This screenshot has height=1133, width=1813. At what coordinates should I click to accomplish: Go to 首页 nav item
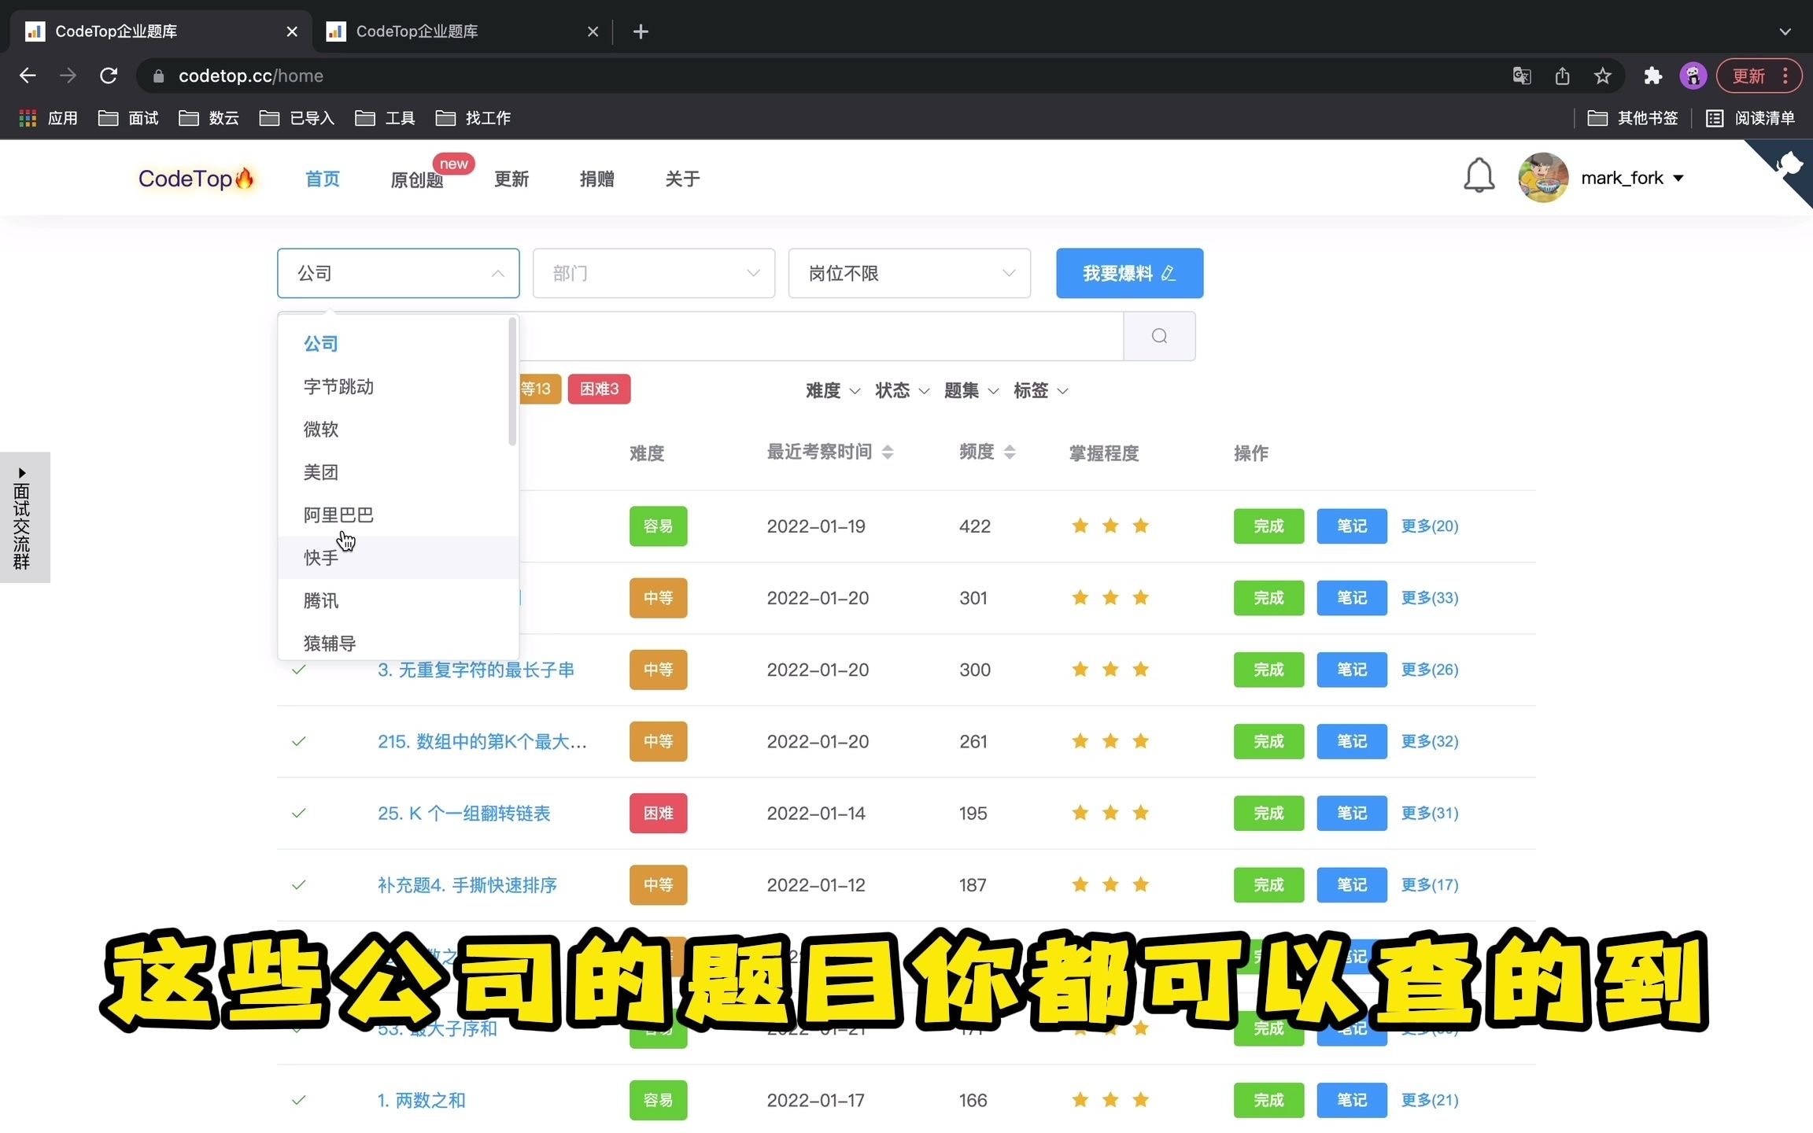tap(323, 179)
